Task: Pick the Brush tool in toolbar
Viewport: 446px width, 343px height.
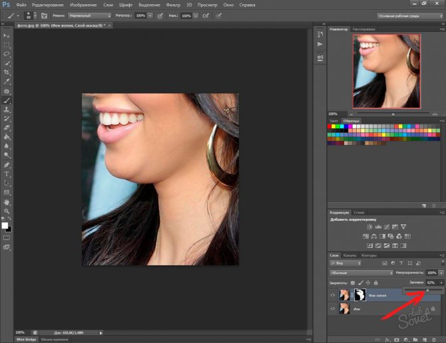Action: tap(7, 100)
